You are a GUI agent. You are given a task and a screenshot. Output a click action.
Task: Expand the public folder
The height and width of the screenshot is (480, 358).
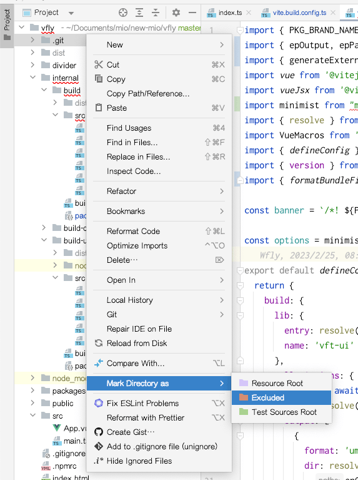click(x=32, y=403)
